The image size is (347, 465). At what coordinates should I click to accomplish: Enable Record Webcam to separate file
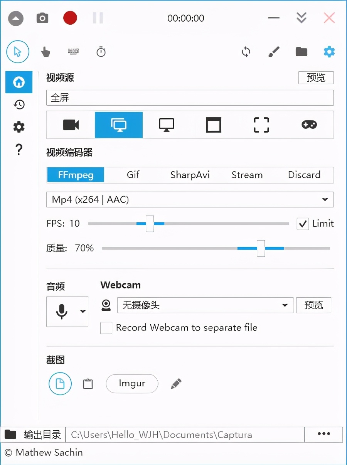[x=106, y=328]
